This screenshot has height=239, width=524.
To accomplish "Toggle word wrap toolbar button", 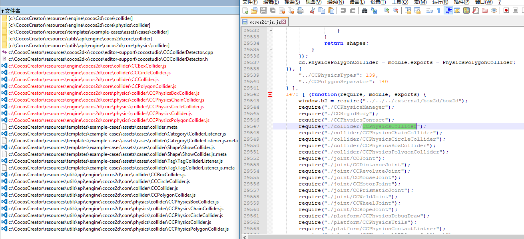I will pos(430,10).
